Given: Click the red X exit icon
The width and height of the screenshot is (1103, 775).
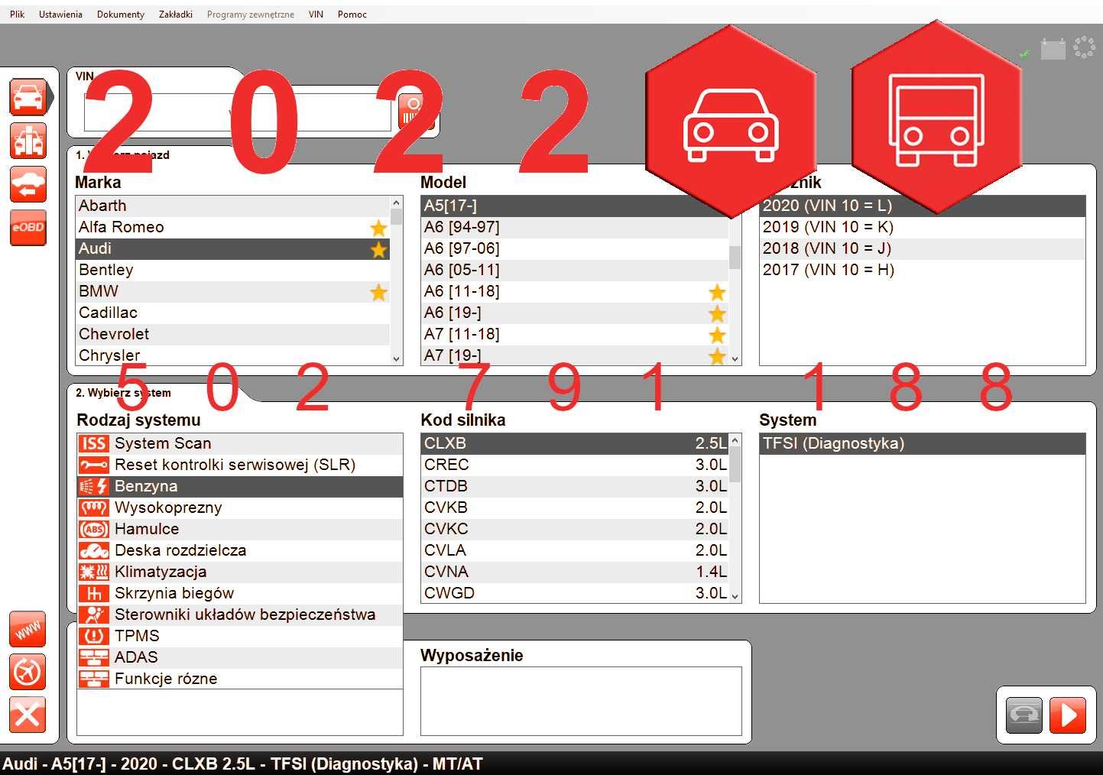Looking at the screenshot, I should [28, 715].
